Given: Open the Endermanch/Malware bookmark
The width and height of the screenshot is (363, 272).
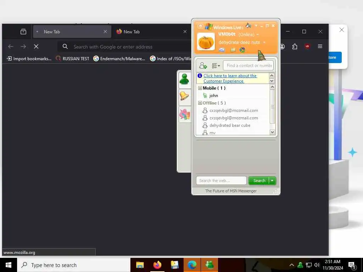Looking at the screenshot, I should click(x=119, y=59).
